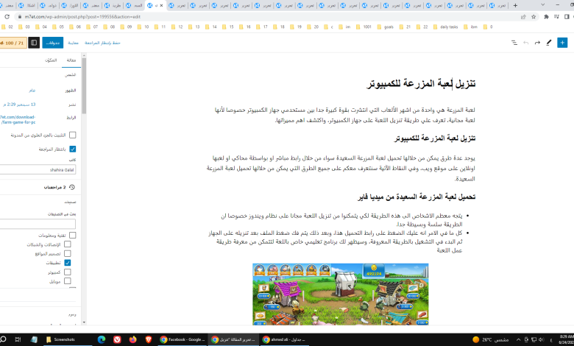
Task: Click the browser reload icon
Action: coord(7,16)
